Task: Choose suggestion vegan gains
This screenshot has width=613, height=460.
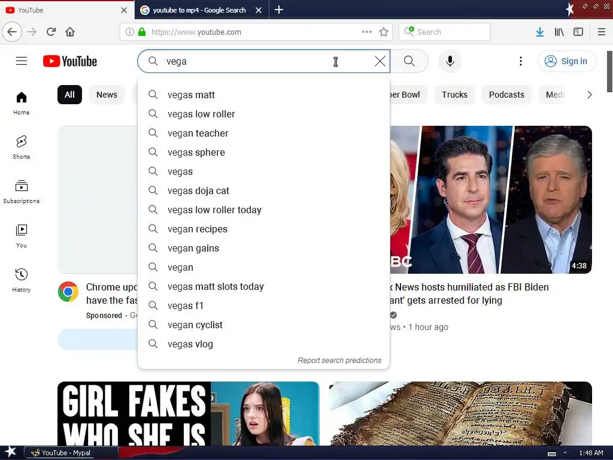Action: click(264, 248)
